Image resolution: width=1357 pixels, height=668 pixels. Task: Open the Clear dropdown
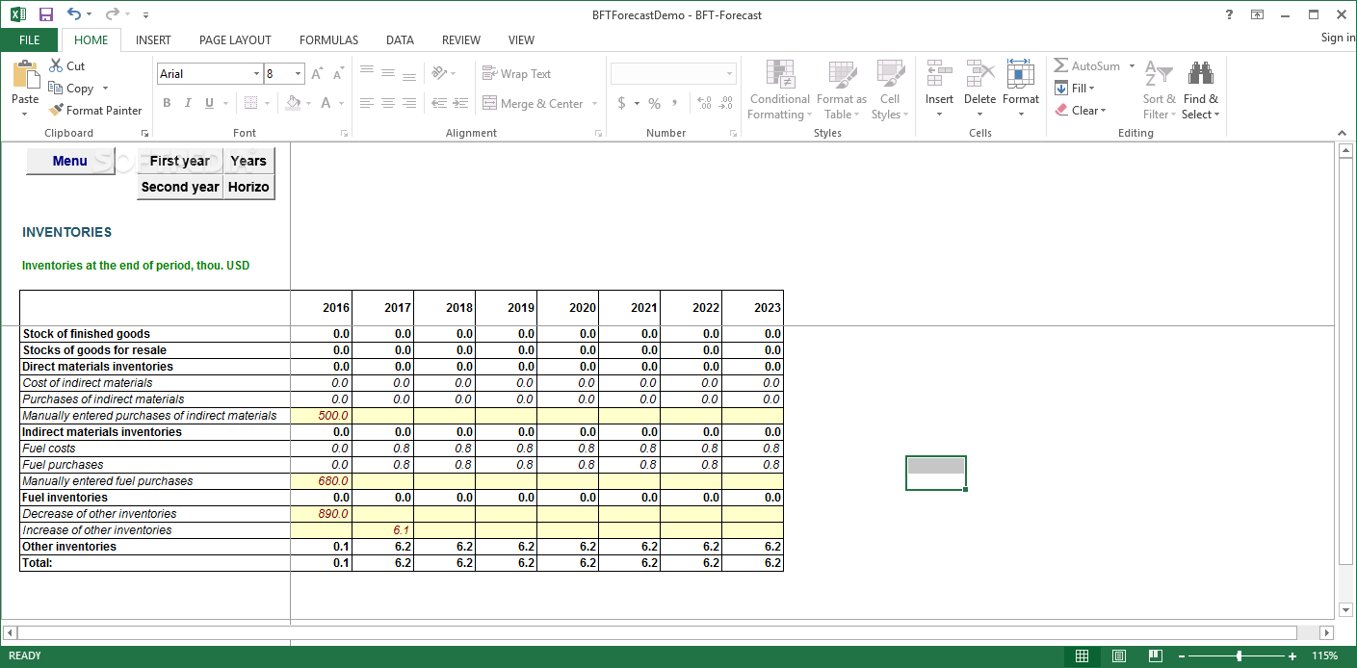point(1080,110)
